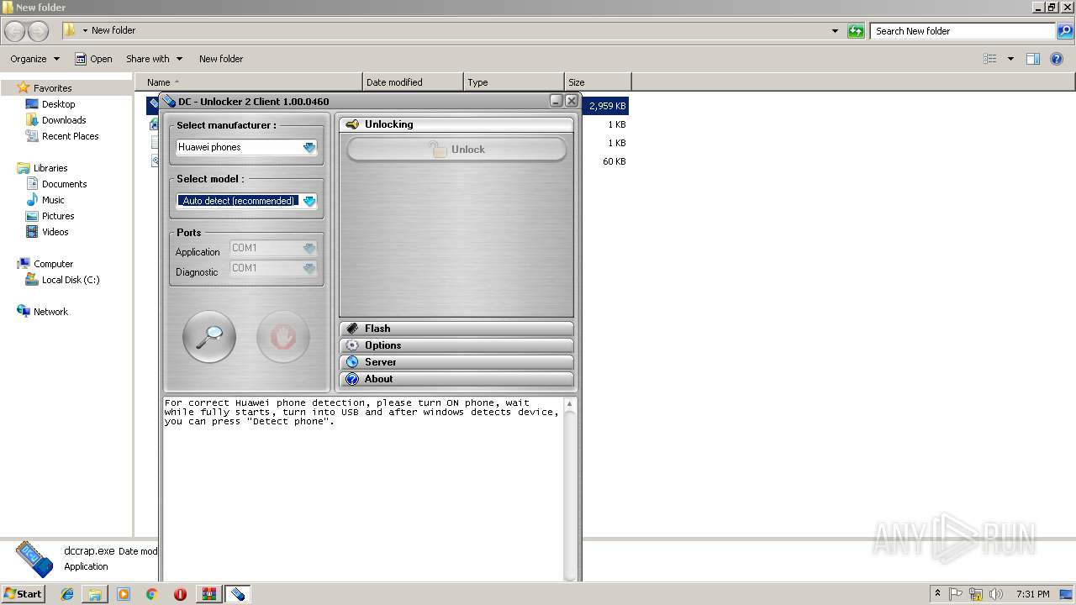This screenshot has width=1076, height=605.
Task: Click the green Refresh button in Explorer
Action: click(856, 31)
